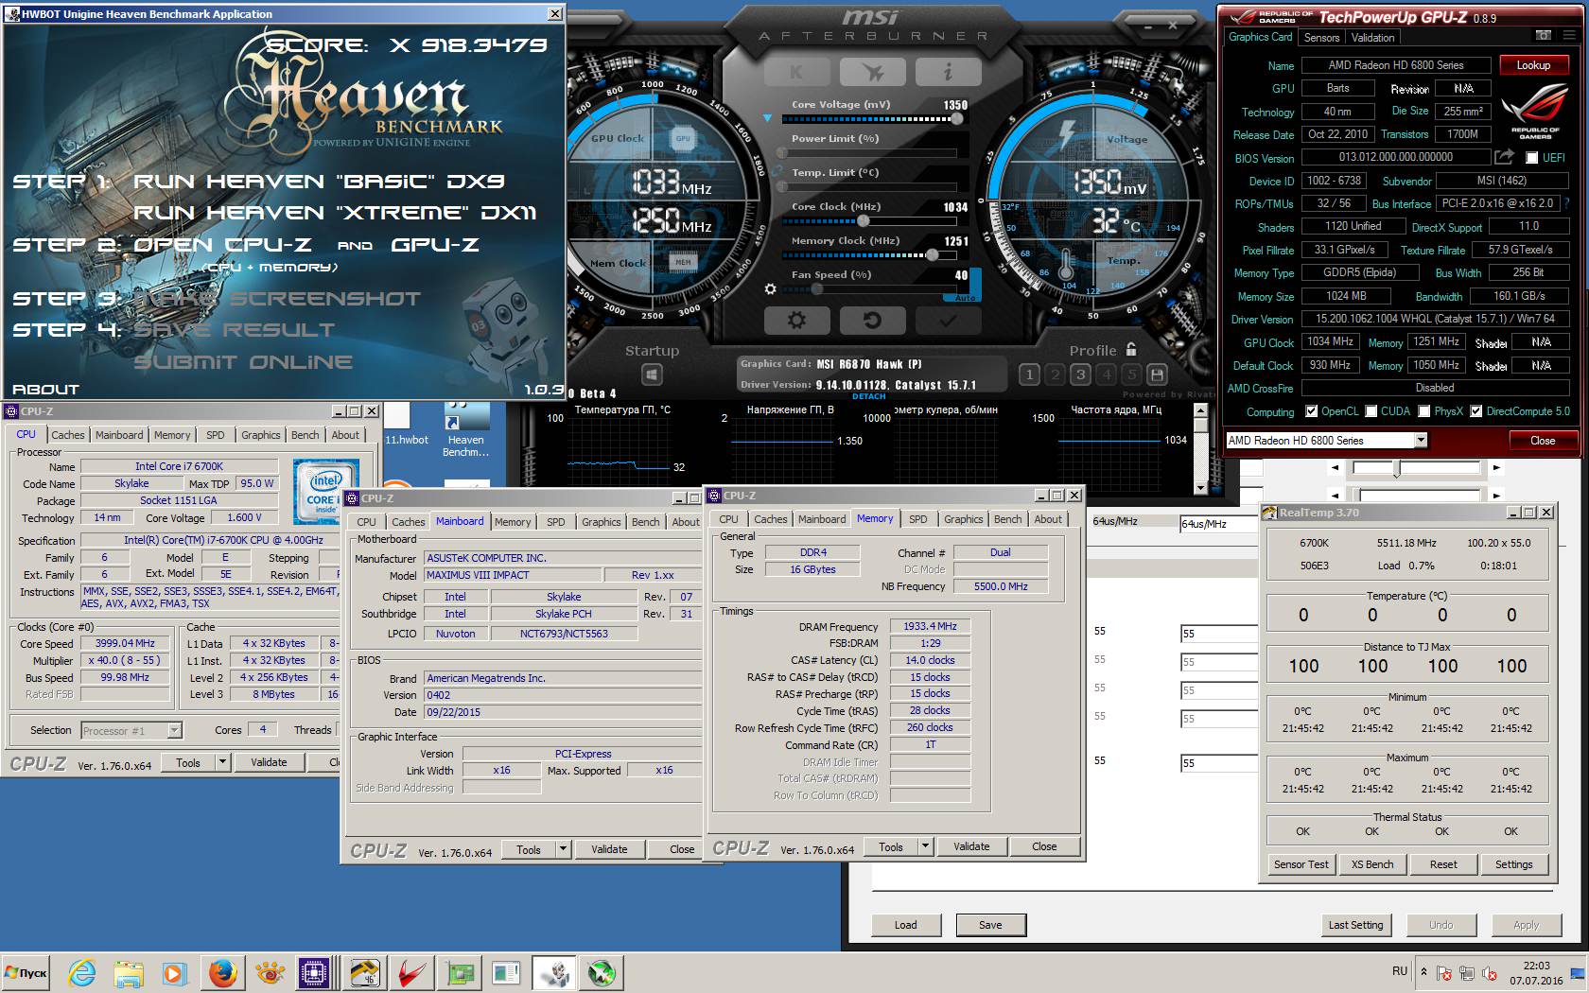Click the Afterburner graph vertical scrollbar

[1201, 449]
